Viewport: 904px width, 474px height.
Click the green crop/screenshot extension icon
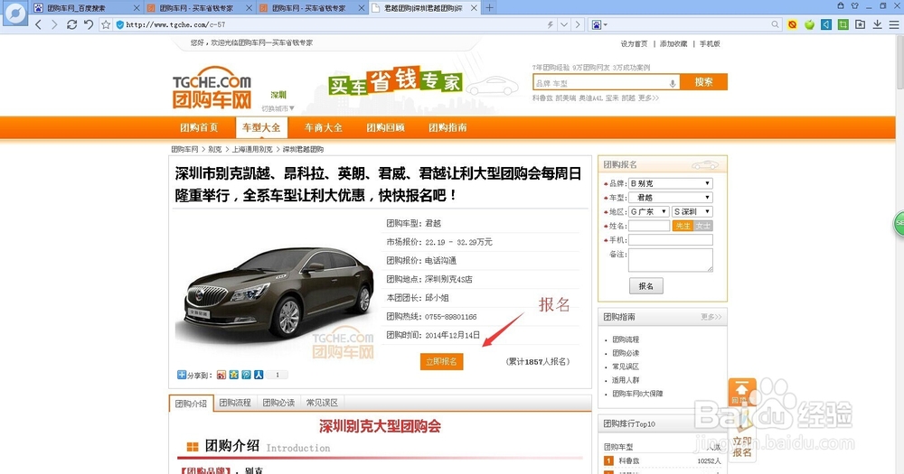click(843, 24)
